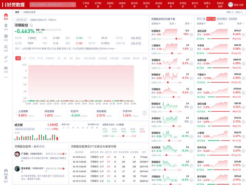Viewport: 246px width, 185px height.
Task: Click 三钢闽光 52-week price slider dot
Action: pyautogui.click(x=172, y=53)
